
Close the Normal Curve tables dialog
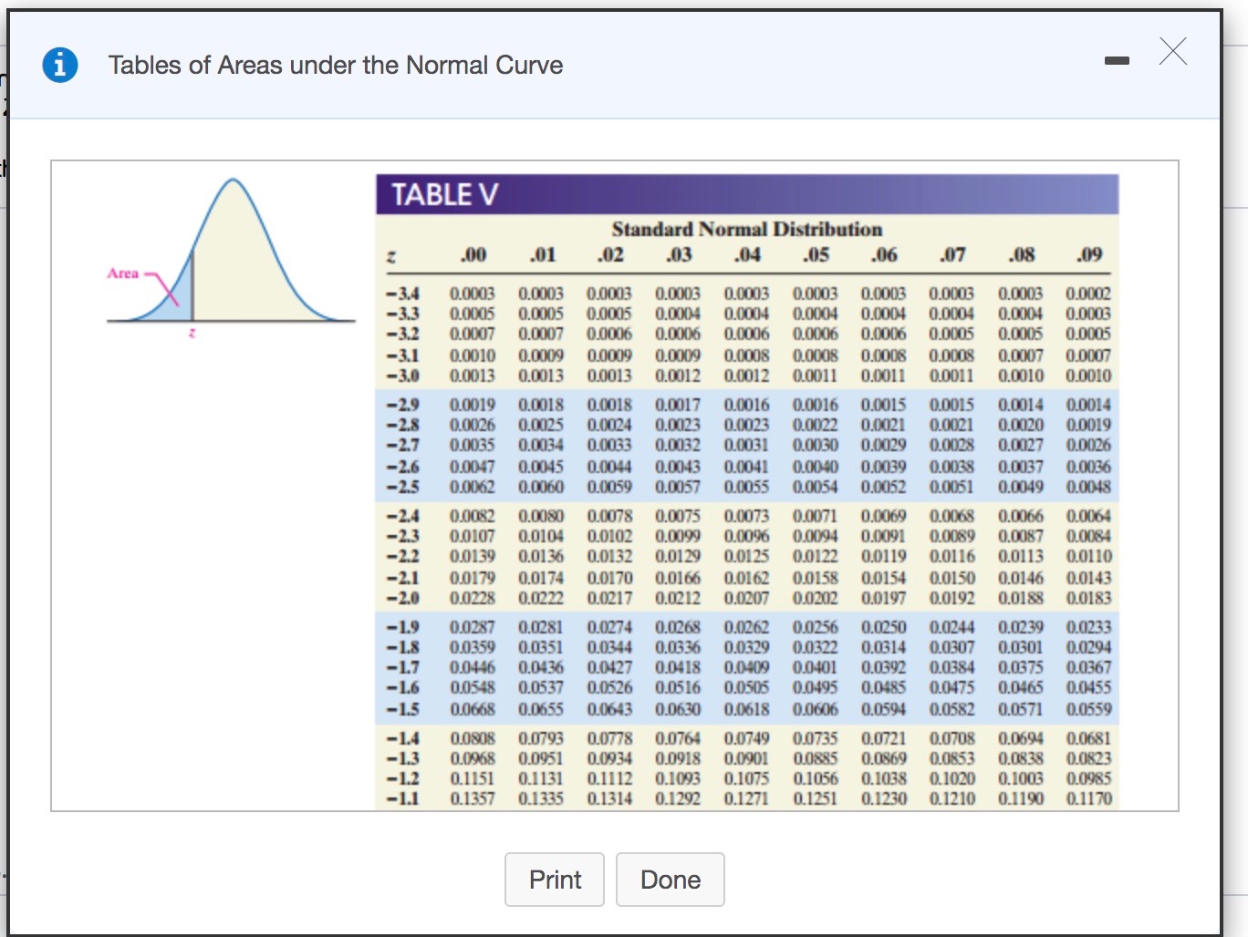pos(1173,51)
